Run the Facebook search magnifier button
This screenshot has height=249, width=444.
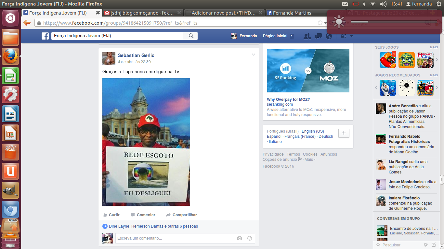(x=191, y=36)
